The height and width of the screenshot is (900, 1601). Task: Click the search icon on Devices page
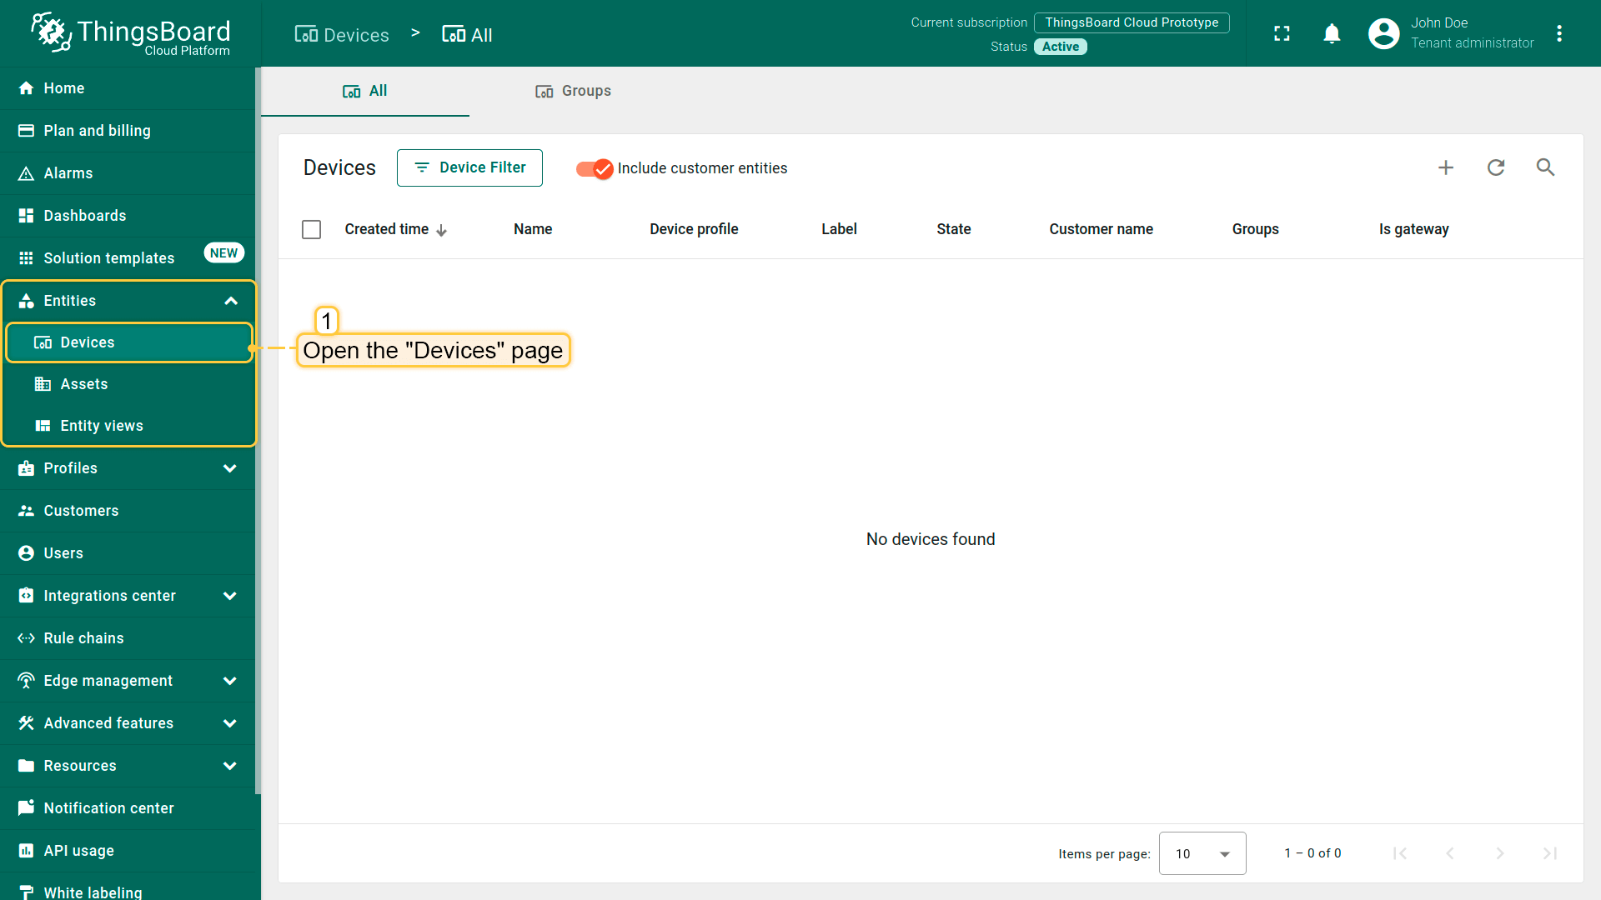[x=1545, y=168]
